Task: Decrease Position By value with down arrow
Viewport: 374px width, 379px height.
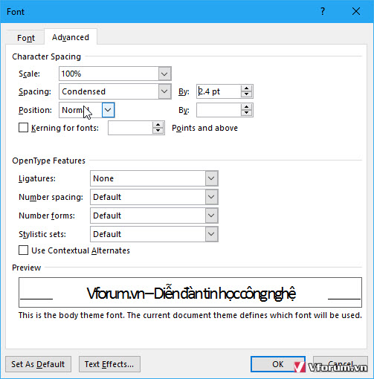Action: pos(246,113)
